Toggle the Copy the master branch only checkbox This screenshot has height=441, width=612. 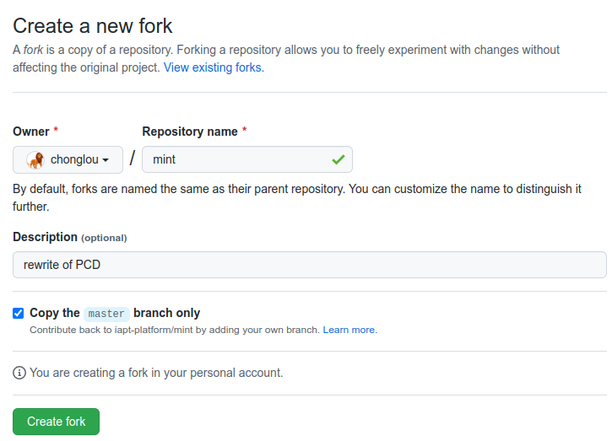tap(19, 313)
